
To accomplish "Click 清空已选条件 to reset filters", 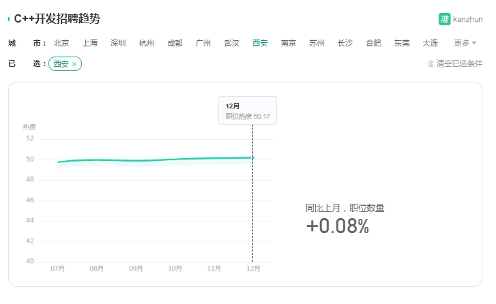I will coord(459,64).
